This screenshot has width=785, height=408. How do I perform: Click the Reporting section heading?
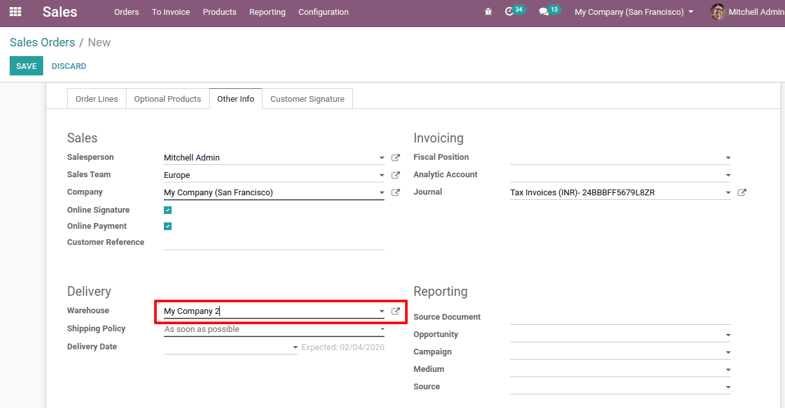441,291
